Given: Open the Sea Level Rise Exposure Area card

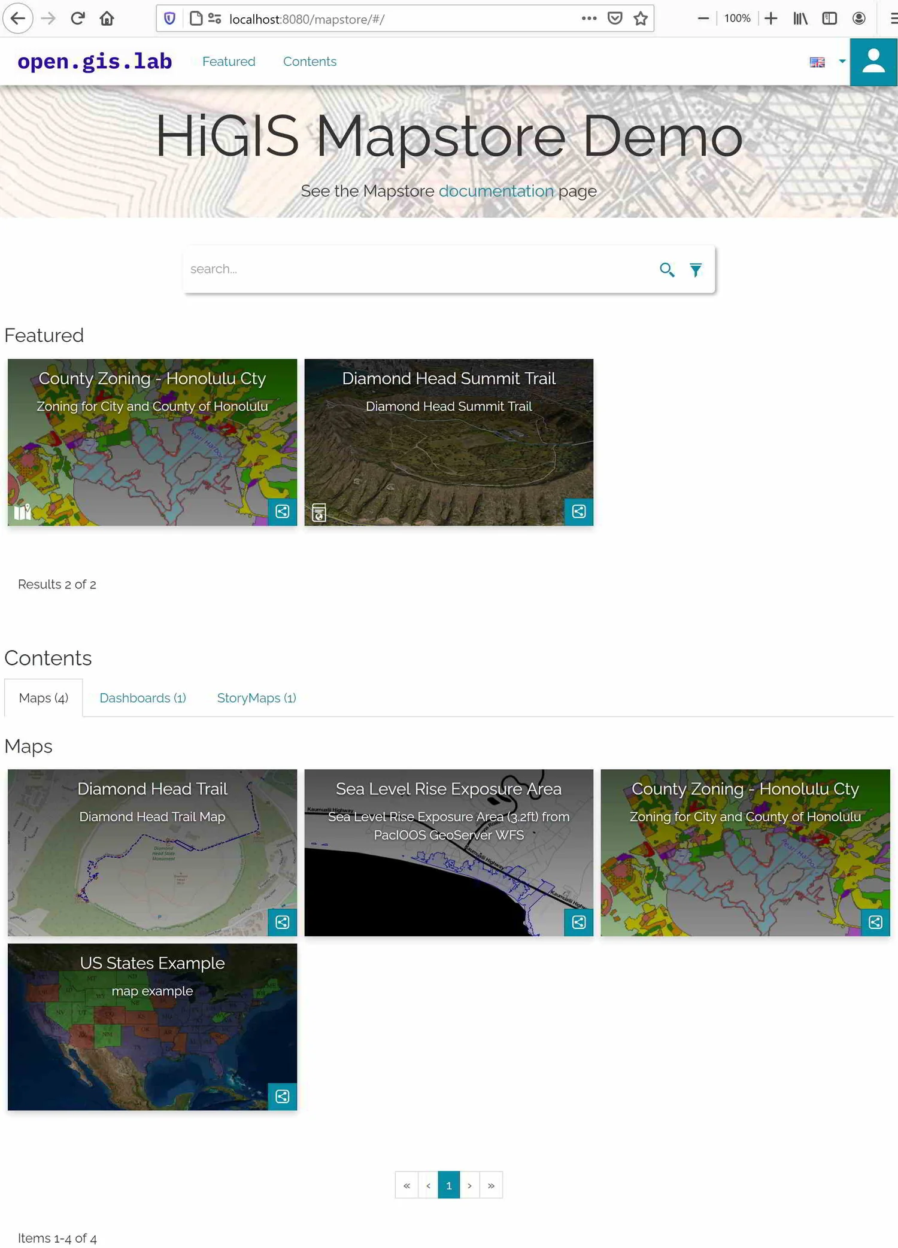Looking at the screenshot, I should [x=448, y=852].
